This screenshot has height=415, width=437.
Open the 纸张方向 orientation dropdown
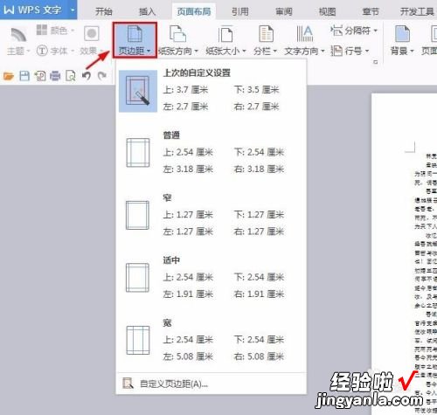pyautogui.click(x=178, y=52)
